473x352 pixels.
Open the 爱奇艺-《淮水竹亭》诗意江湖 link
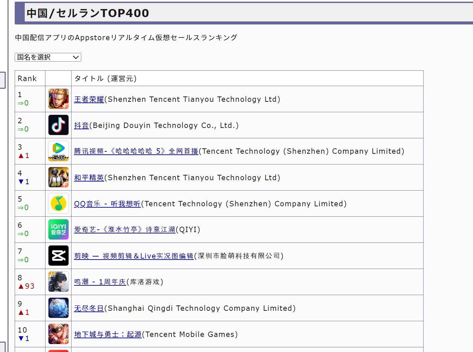(125, 230)
